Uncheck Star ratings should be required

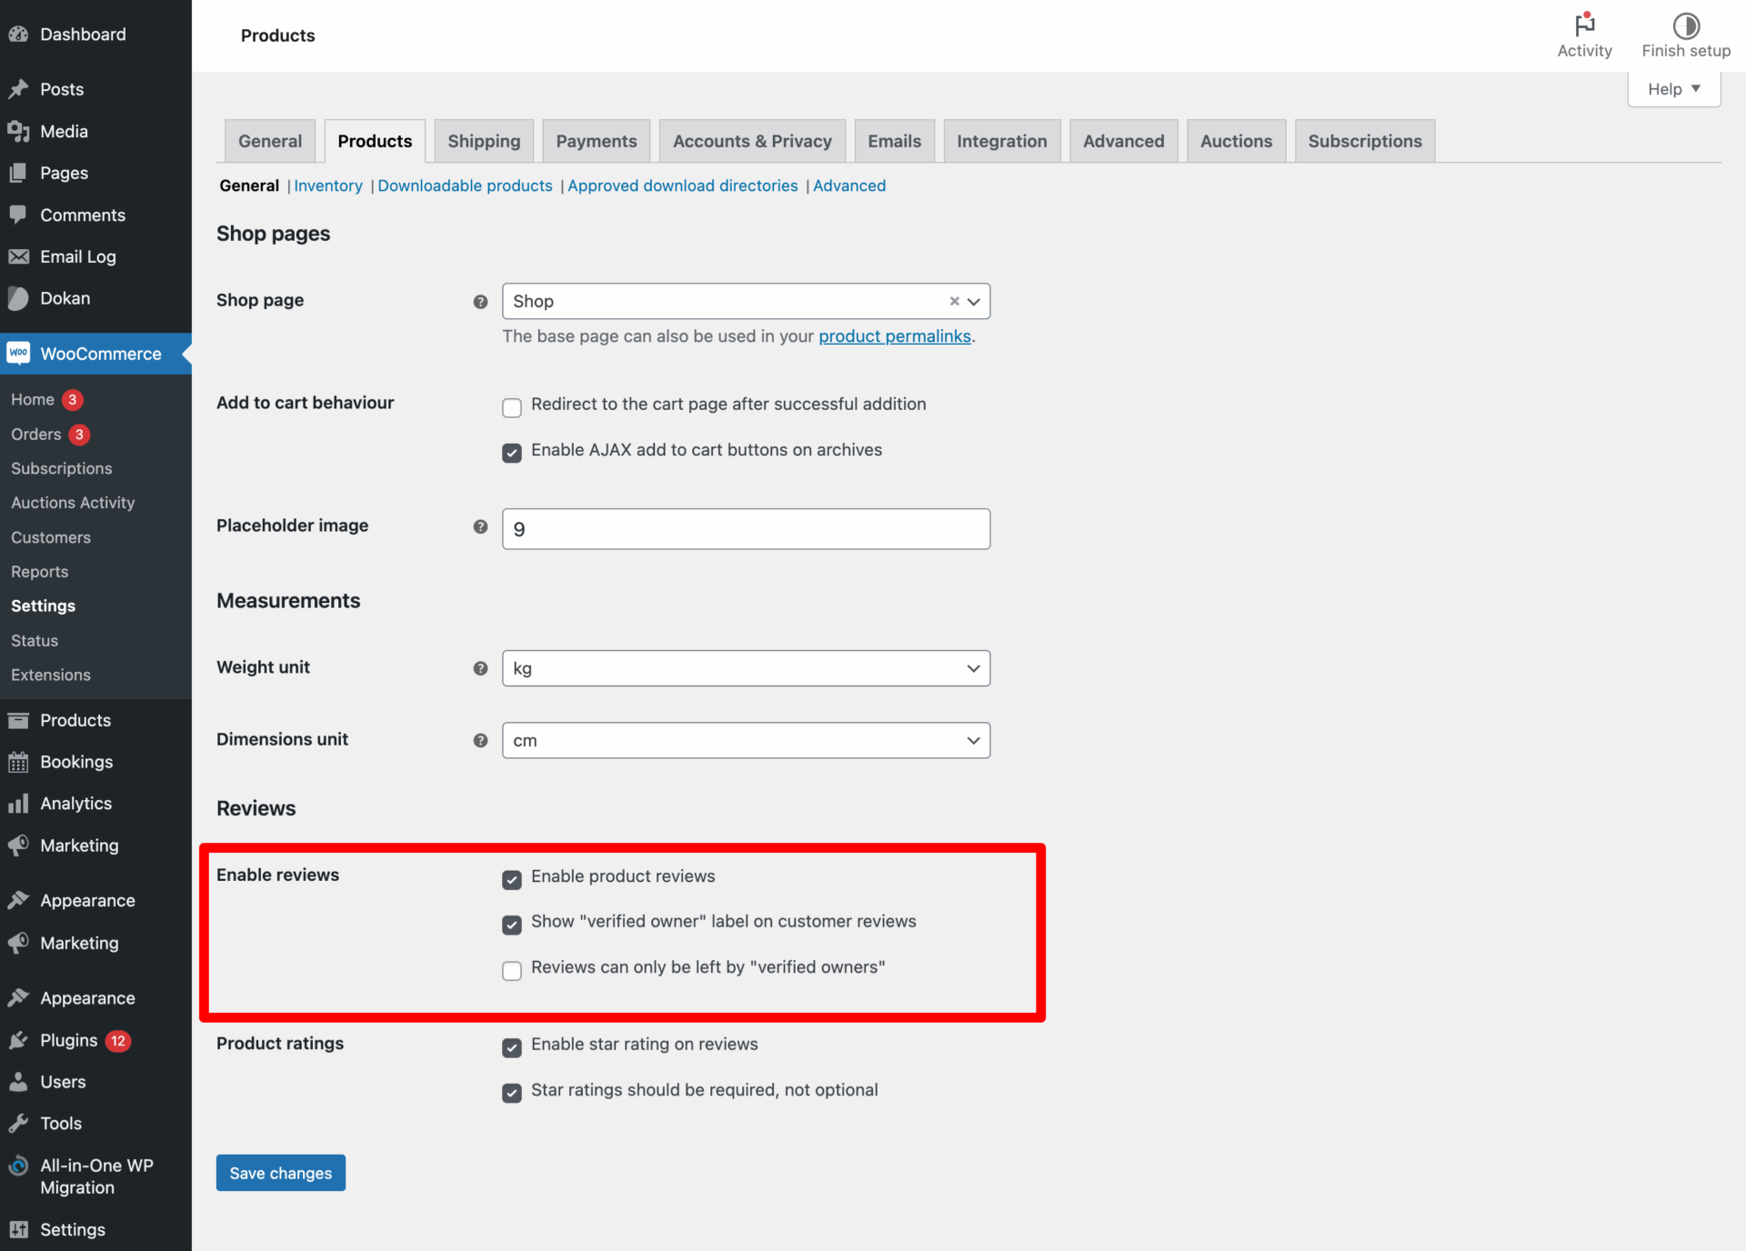(512, 1093)
